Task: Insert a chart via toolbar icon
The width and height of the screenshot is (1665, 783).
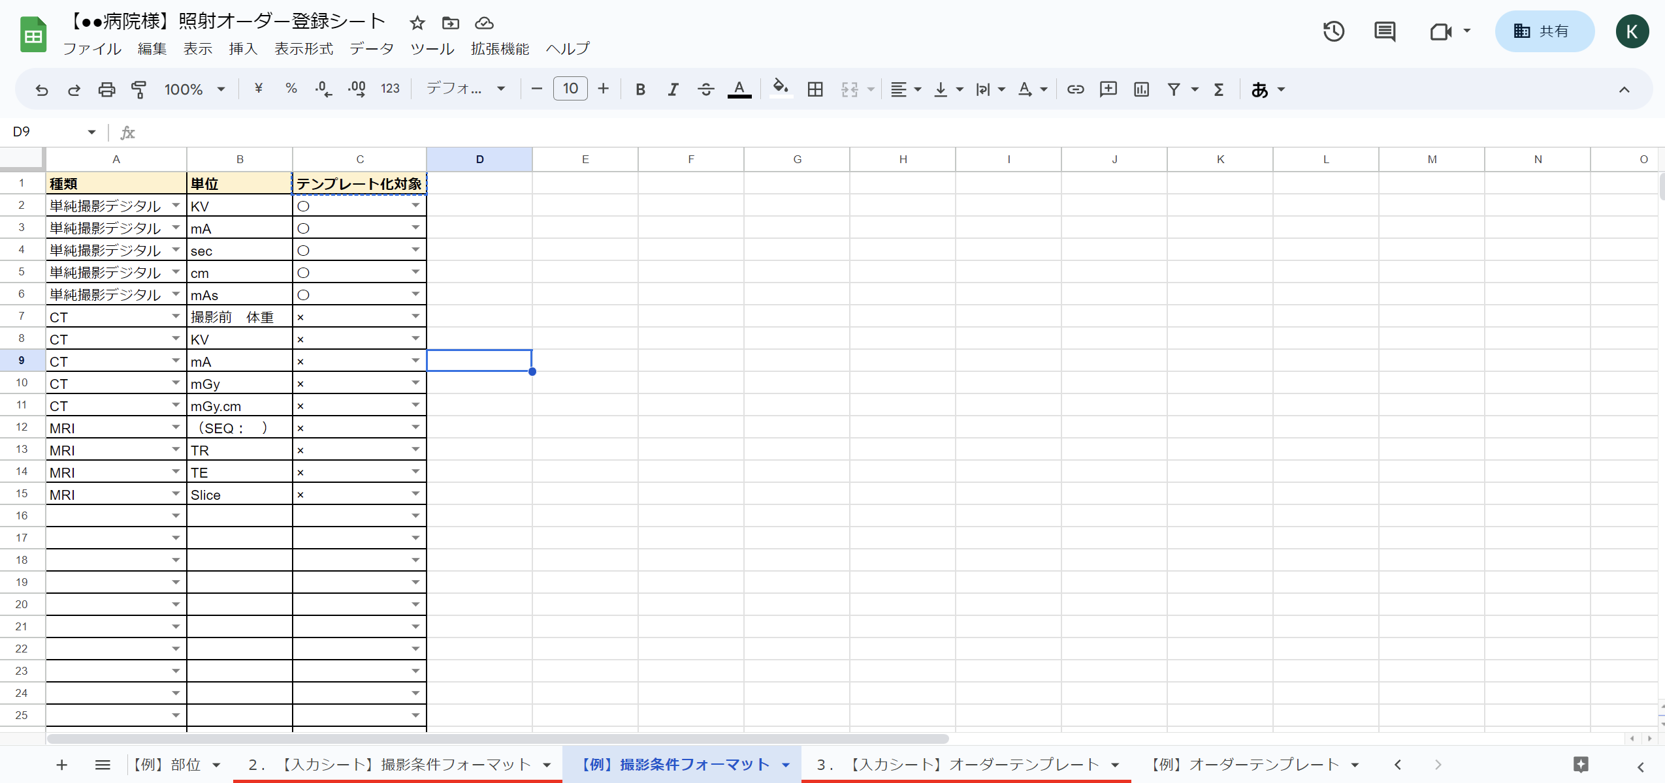Action: pos(1141,89)
